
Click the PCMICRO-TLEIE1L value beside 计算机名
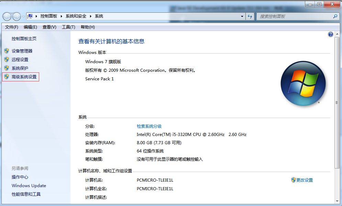[x=155, y=180]
